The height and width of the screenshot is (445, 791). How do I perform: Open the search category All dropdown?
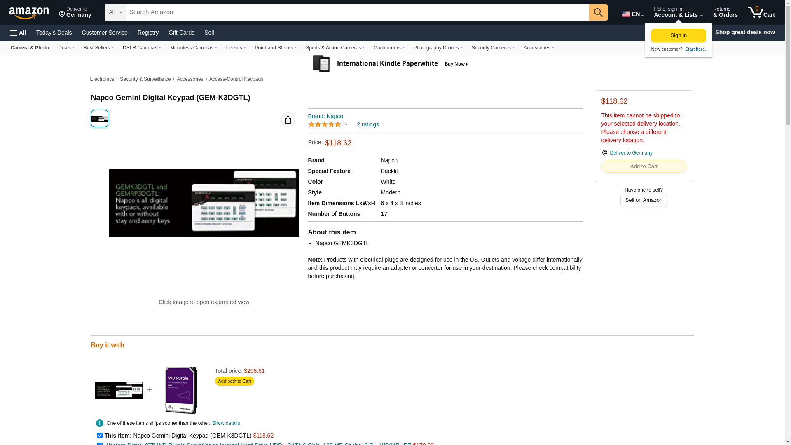click(115, 12)
